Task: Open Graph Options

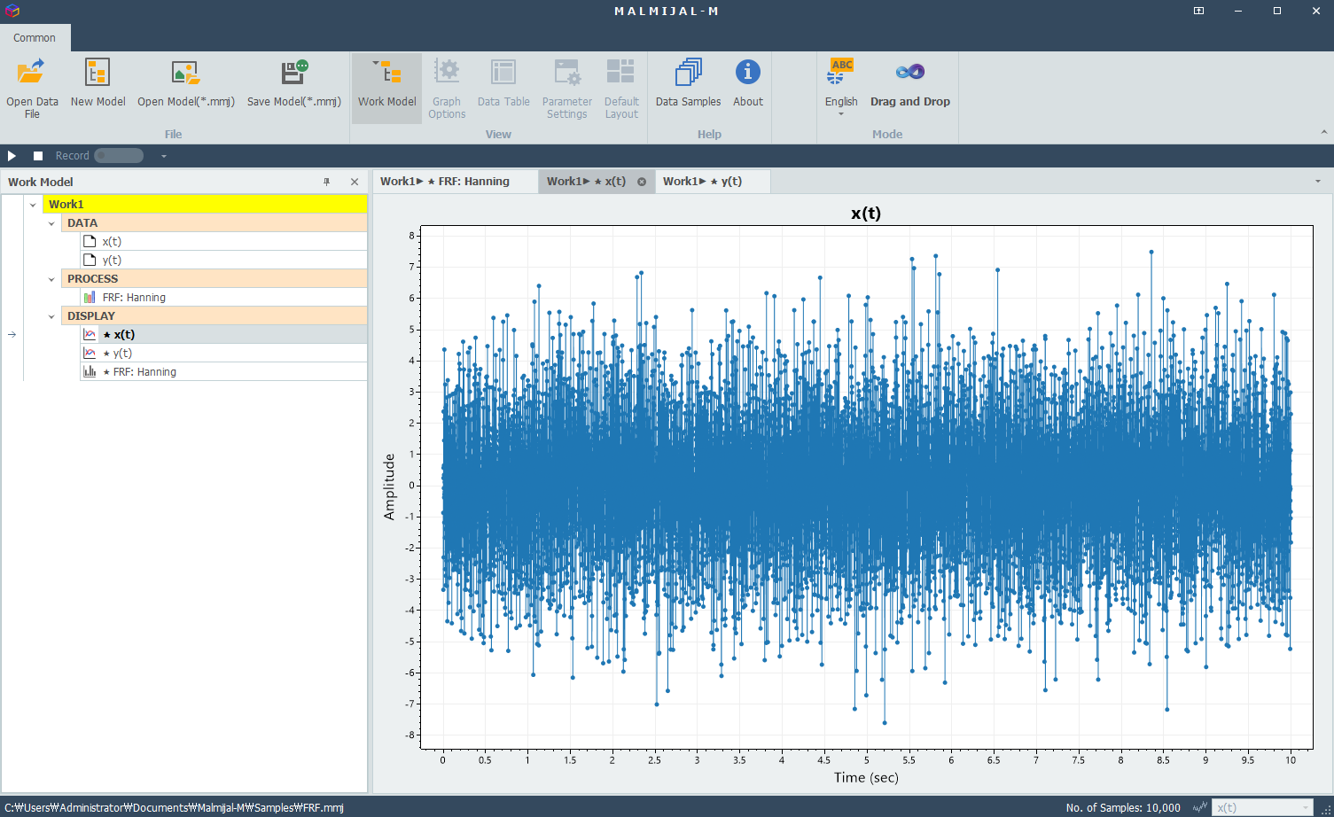Action: [x=447, y=88]
